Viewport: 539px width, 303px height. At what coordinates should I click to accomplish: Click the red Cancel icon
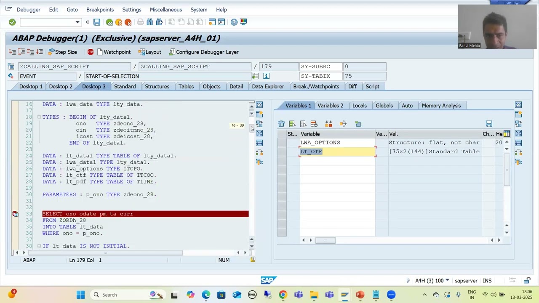(x=128, y=22)
